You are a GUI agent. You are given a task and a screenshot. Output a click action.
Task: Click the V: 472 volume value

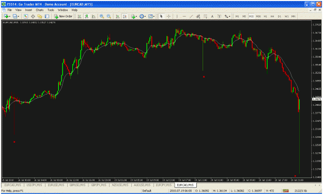click(270, 191)
